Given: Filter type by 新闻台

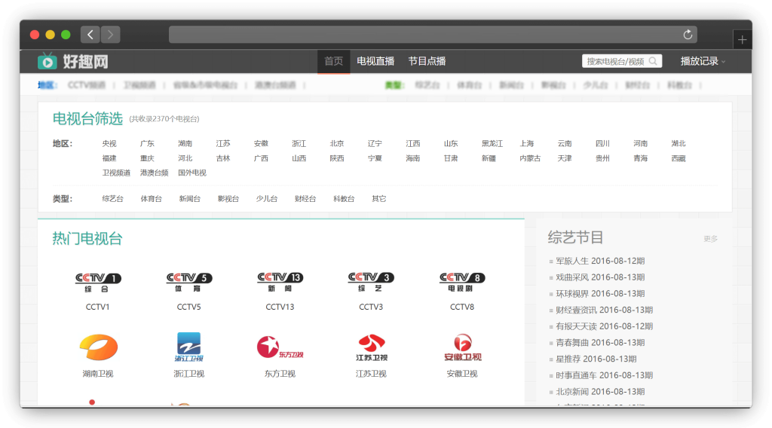Looking at the screenshot, I should point(189,199).
